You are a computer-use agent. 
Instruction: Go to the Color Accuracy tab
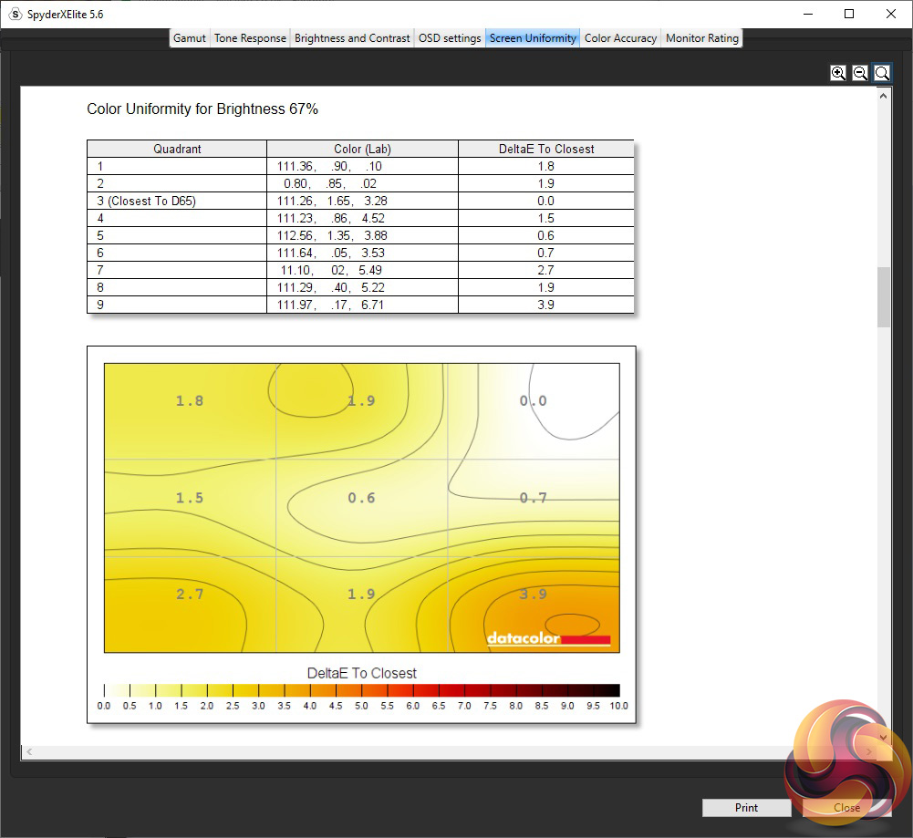pos(621,37)
